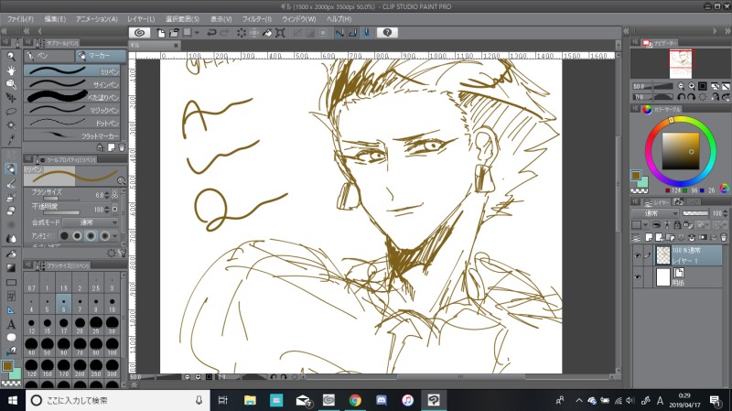Select the Lasso selection tool
Image resolution: width=732 pixels, height=411 pixels.
[11, 111]
